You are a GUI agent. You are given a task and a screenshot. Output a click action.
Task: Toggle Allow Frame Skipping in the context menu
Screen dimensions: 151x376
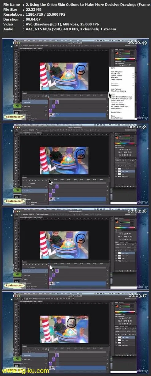coord(118,91)
